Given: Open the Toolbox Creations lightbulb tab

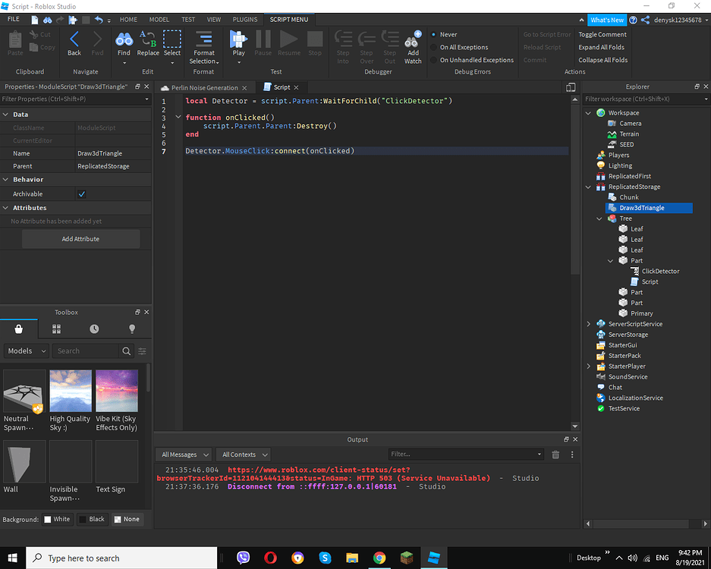Looking at the screenshot, I should (132, 329).
